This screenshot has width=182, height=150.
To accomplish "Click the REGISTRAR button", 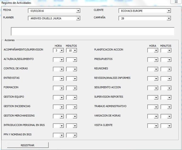I will (27, 145).
